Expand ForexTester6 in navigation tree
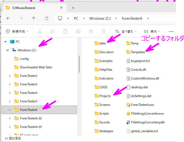The width and height of the screenshot is (184, 142). coord(10,110)
